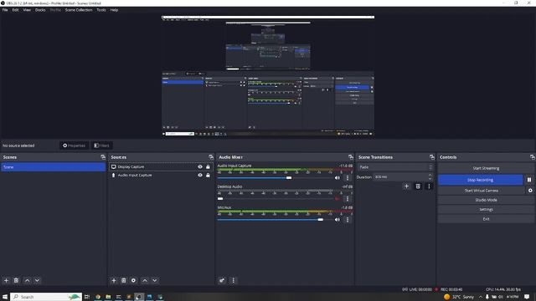This screenshot has height=301, width=536.
Task: Open the File menu
Action: tap(5, 10)
